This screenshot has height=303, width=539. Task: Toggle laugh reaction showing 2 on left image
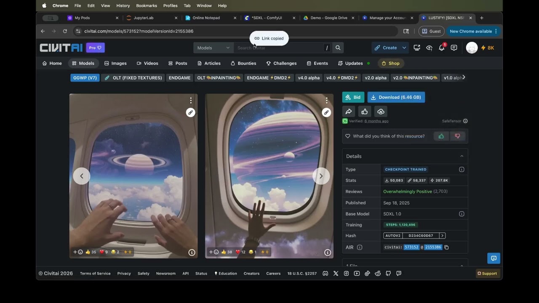(115, 252)
